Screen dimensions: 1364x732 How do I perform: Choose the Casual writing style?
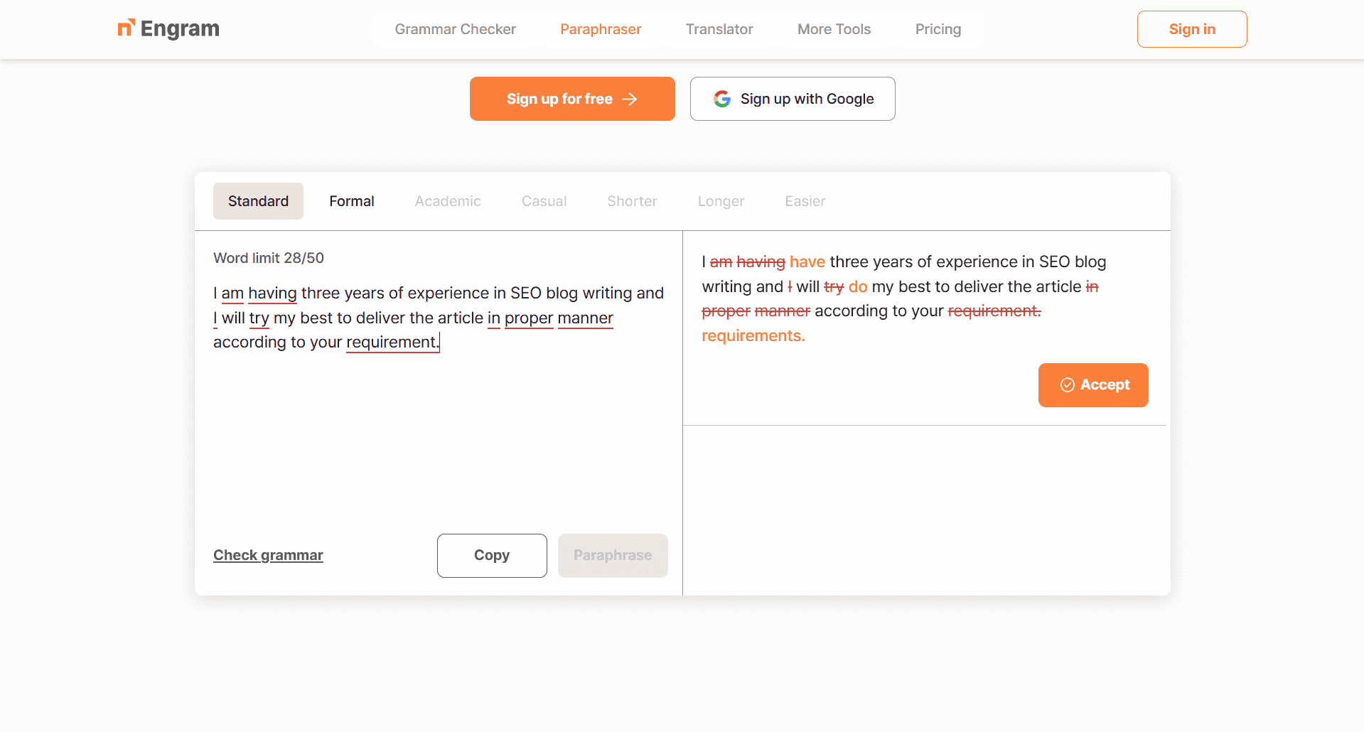click(x=544, y=201)
